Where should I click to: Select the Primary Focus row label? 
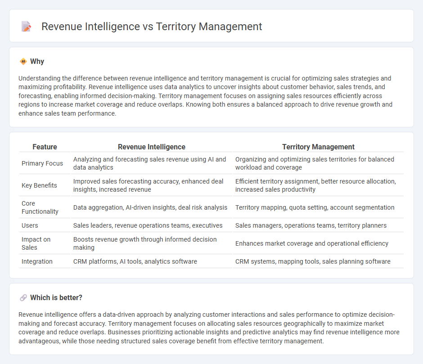click(x=42, y=163)
